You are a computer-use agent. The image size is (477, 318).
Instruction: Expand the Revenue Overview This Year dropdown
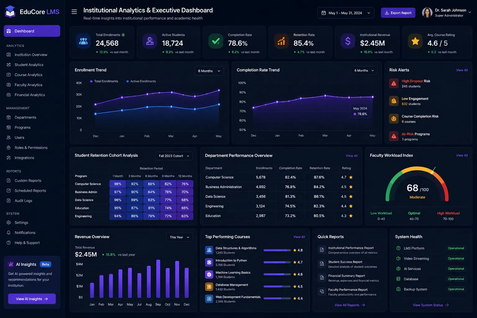179,237
